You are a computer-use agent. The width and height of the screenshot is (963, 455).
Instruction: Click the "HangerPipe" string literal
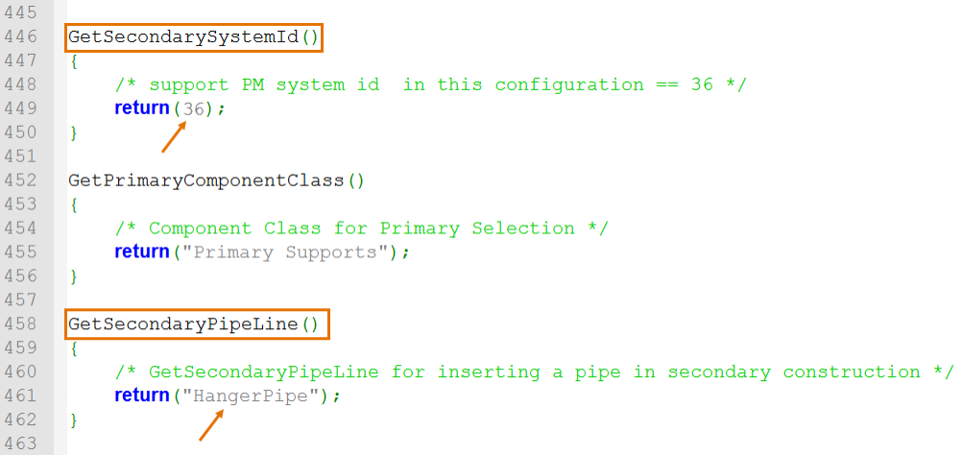[257, 395]
